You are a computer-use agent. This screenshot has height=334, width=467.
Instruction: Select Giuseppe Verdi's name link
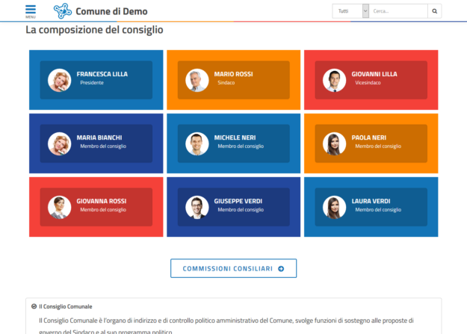[238, 201]
